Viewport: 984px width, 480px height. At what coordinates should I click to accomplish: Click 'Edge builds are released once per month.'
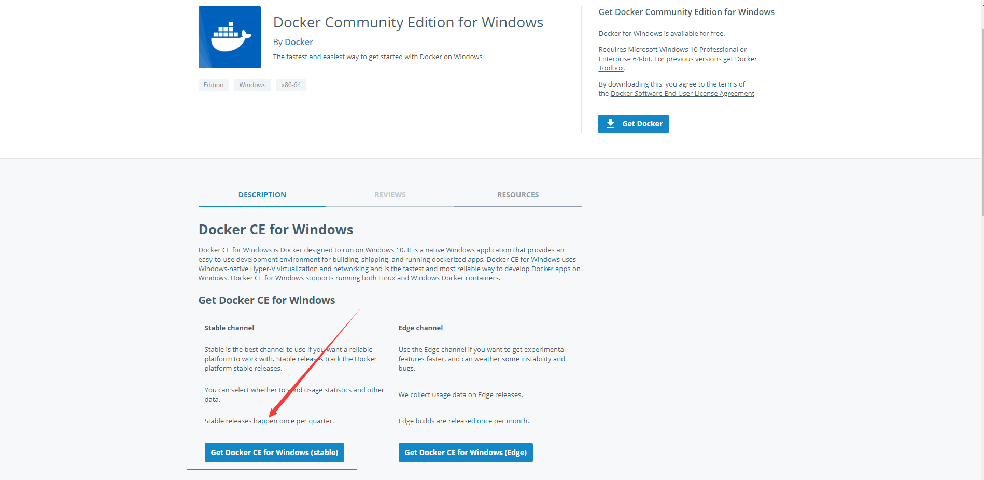pyautogui.click(x=463, y=421)
